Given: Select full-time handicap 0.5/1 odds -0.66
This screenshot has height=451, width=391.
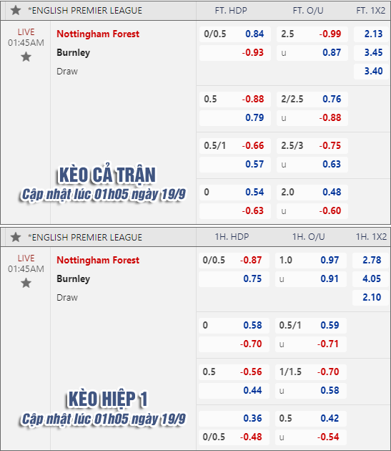Looking at the screenshot, I should (x=253, y=145).
